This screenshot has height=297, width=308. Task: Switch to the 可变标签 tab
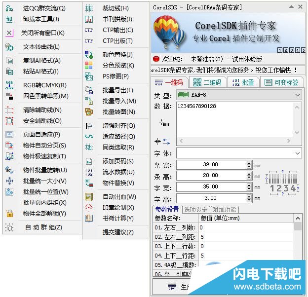click(x=281, y=82)
